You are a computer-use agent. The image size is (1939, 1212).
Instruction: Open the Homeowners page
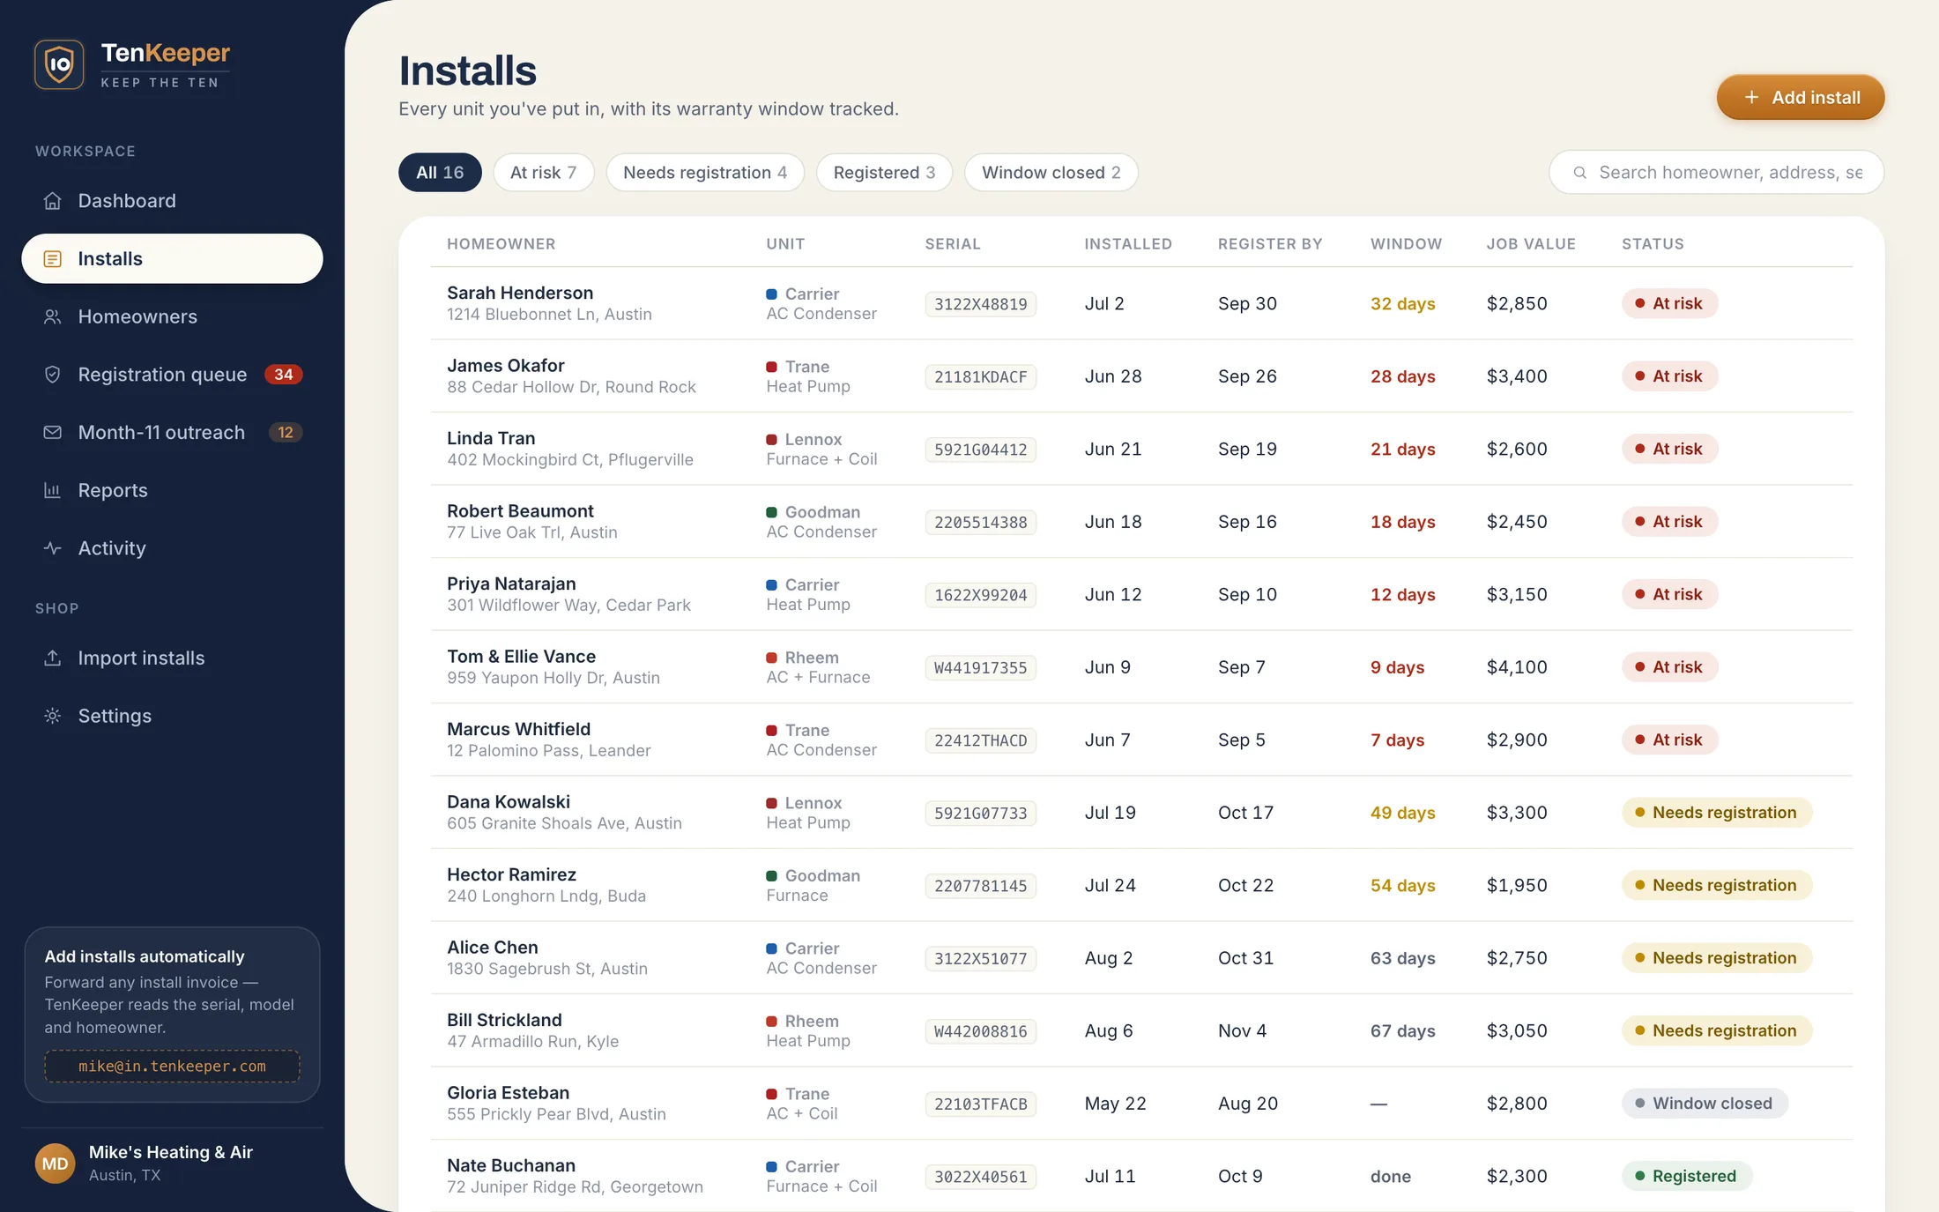[172, 316]
